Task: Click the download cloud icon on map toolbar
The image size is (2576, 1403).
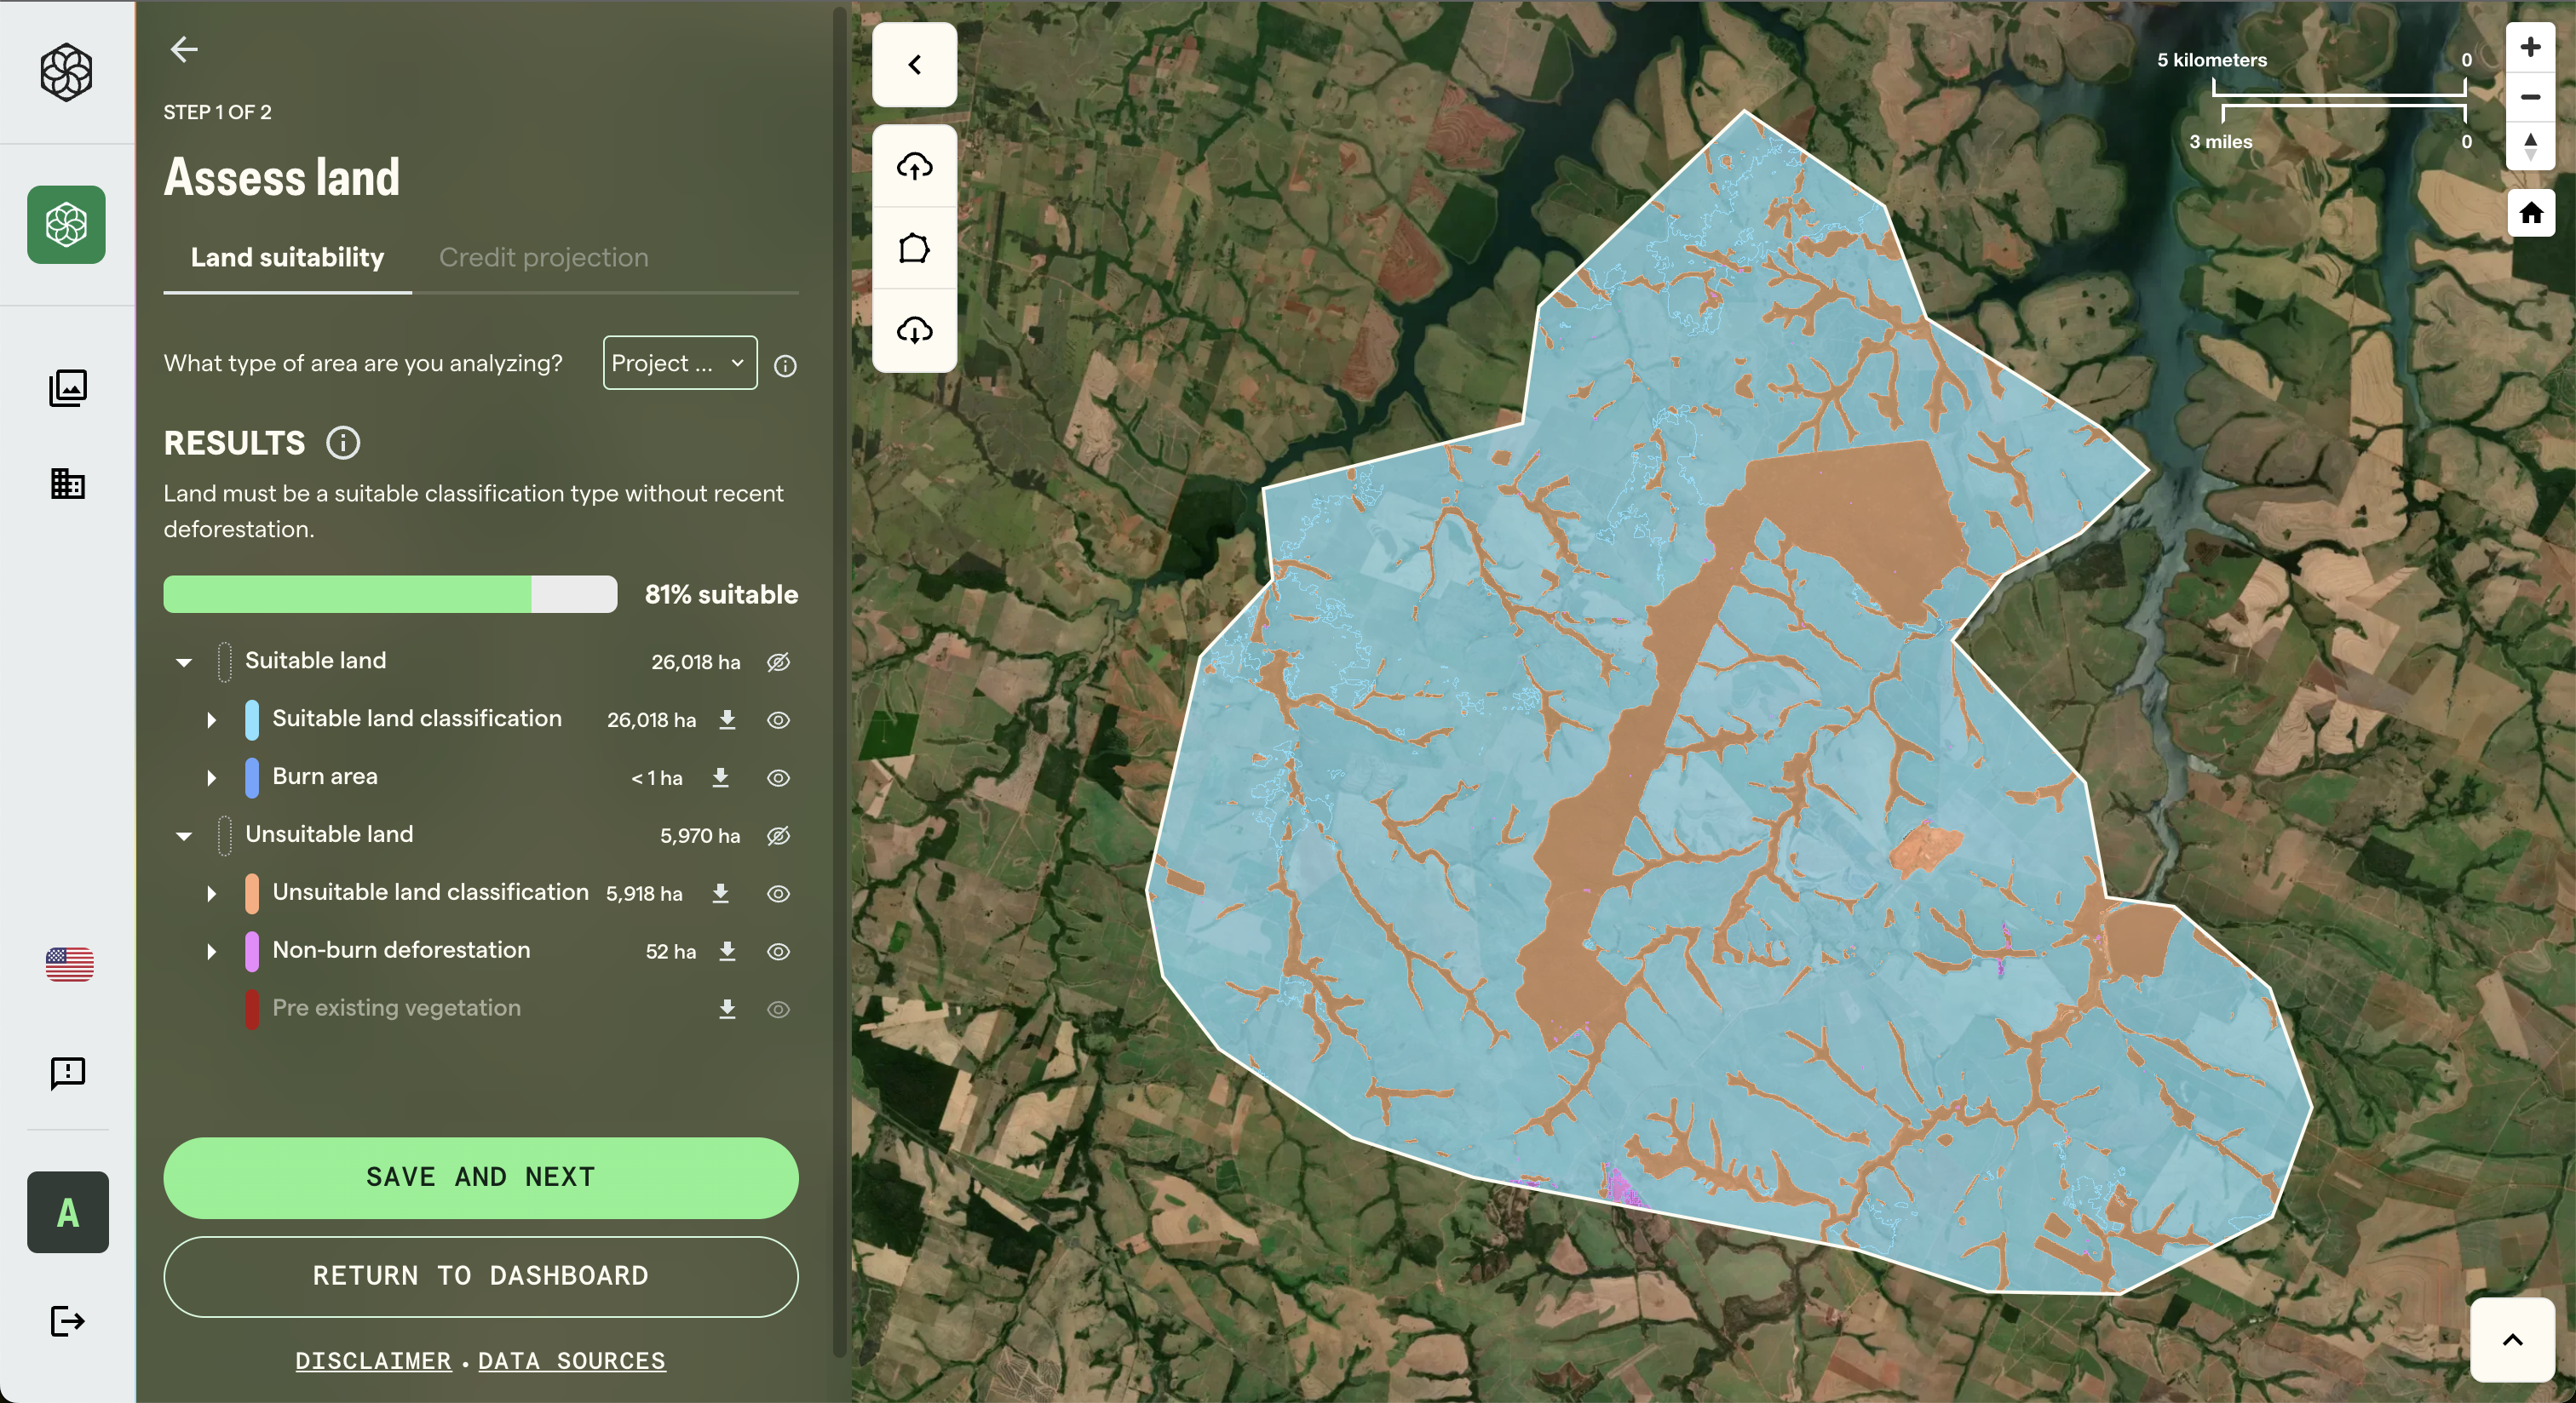Action: point(914,329)
